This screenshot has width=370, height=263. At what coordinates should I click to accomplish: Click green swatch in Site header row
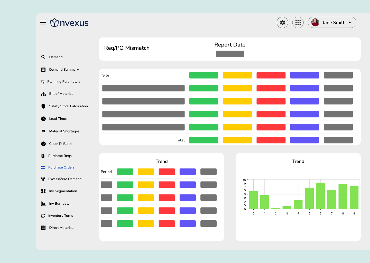(x=204, y=75)
